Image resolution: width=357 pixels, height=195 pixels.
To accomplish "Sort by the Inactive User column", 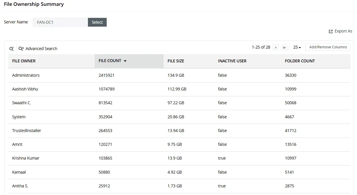I will click(232, 61).
